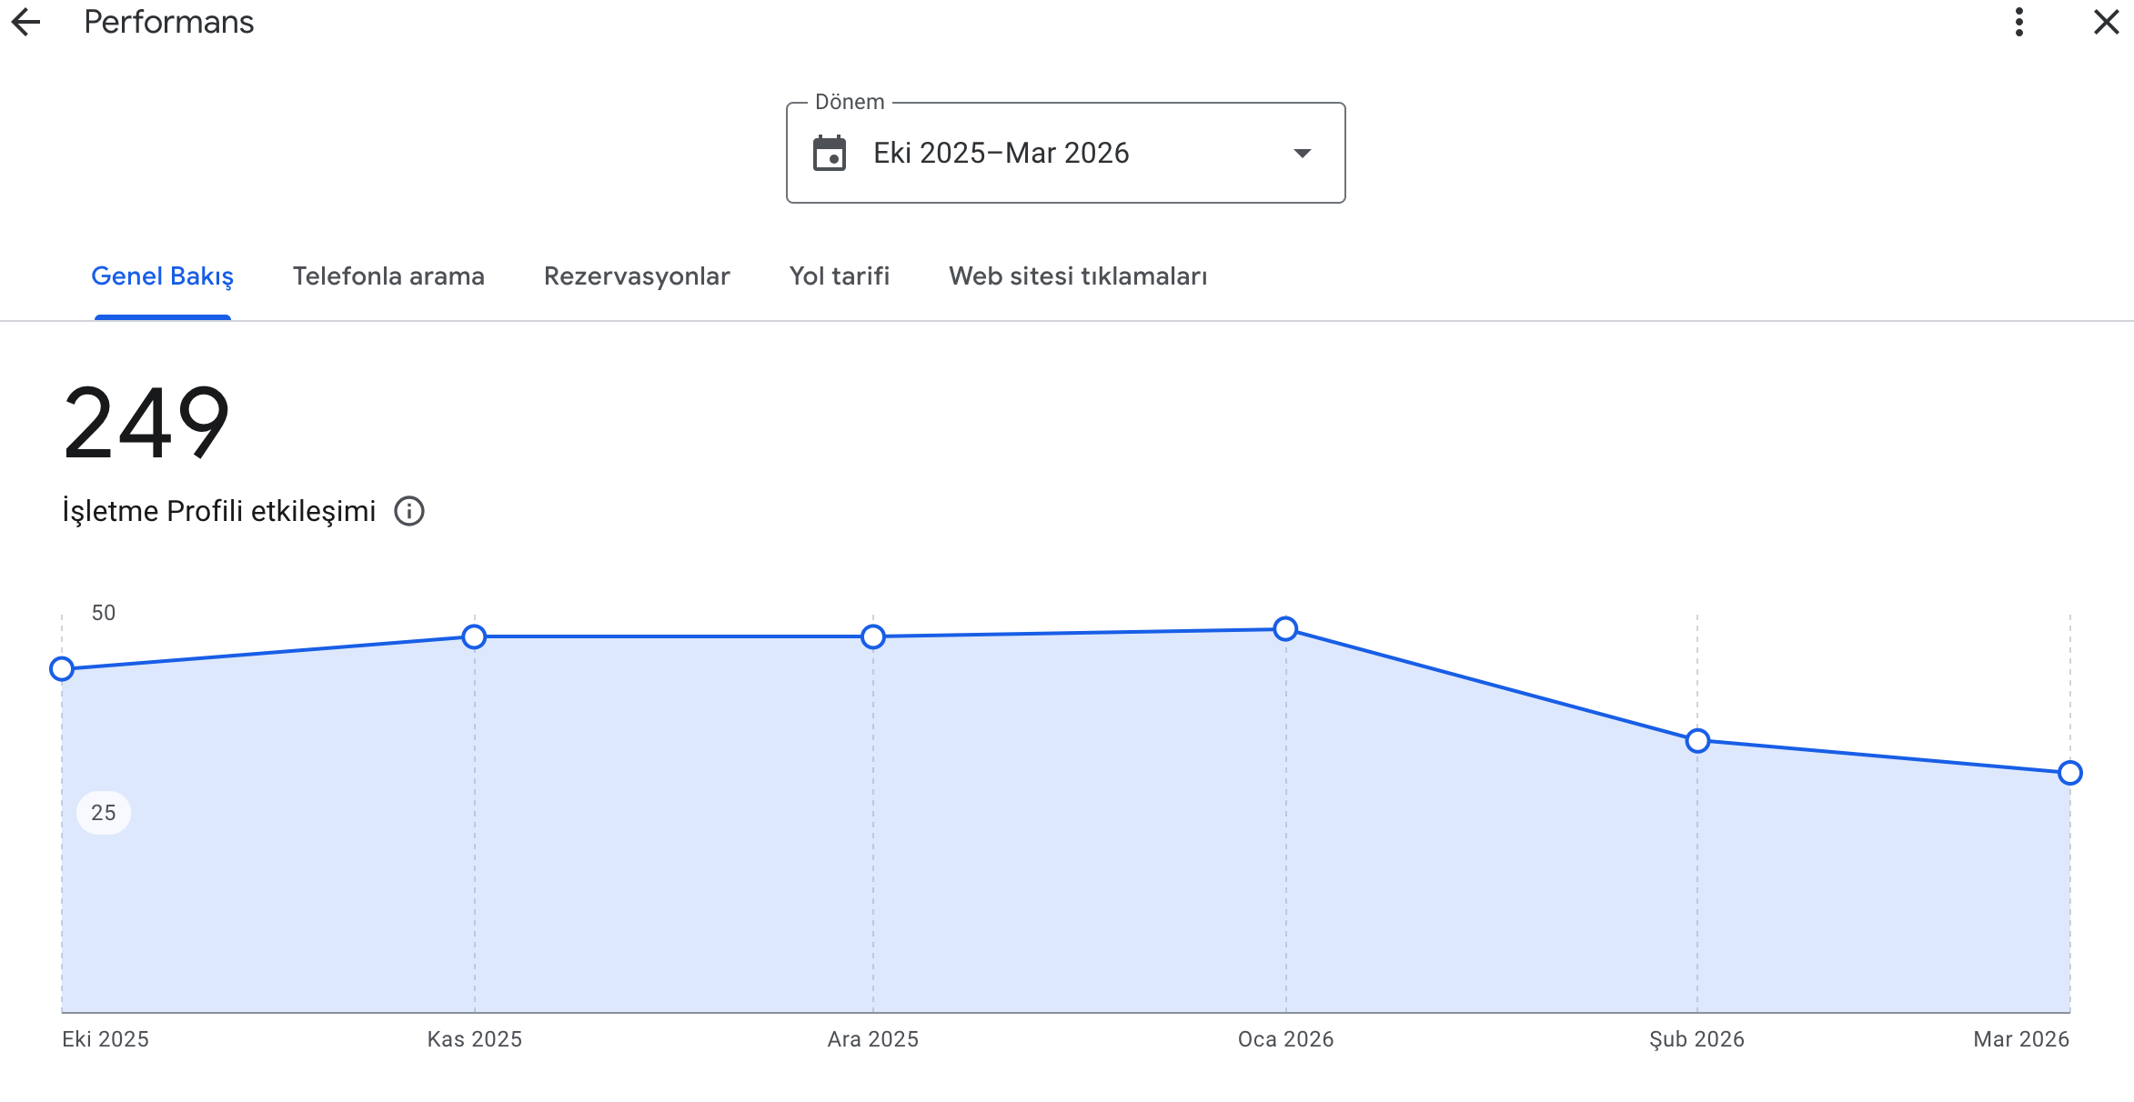Click the info icon beside İşletme Profili etkileşimi
Viewport: 2134px width, 1102px height.
[409, 511]
